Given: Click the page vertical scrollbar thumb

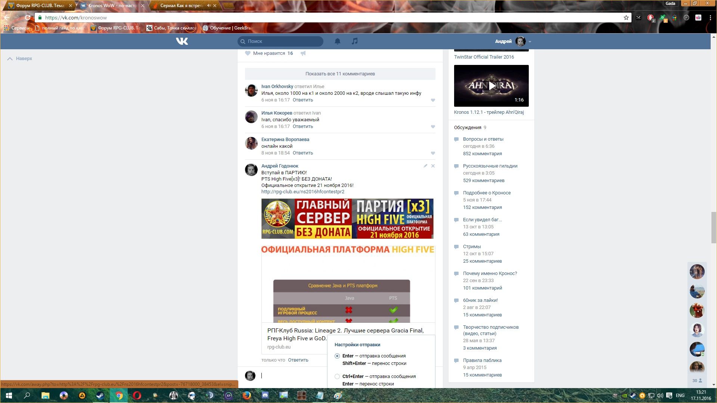Looking at the screenshot, I should coord(714,228).
